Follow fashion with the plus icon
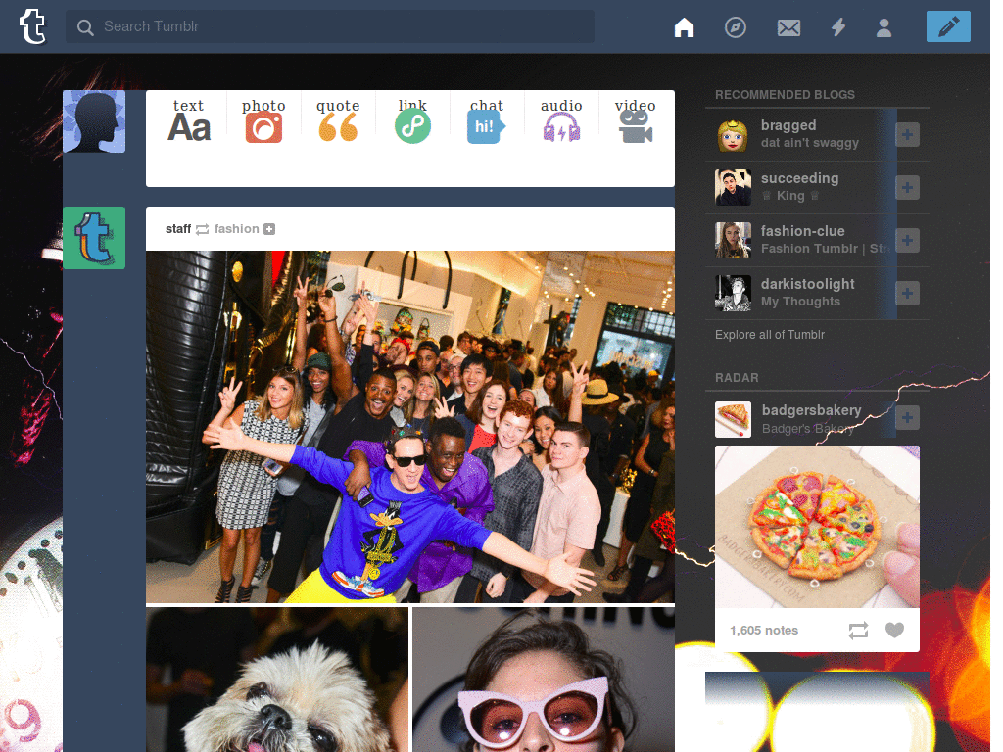The width and height of the screenshot is (1003, 752). tap(269, 229)
